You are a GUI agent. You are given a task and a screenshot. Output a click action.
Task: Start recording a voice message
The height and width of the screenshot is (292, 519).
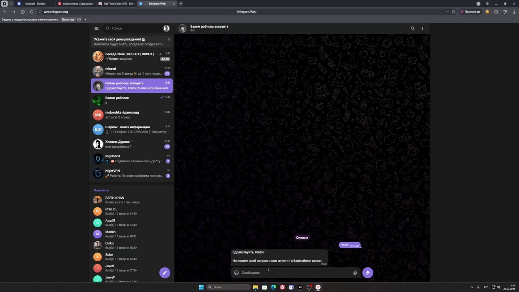point(368,273)
